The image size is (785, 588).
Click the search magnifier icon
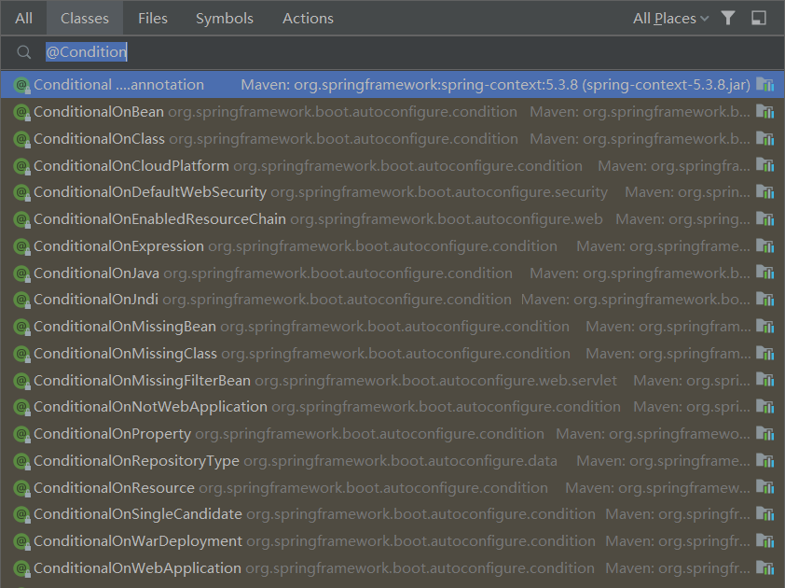pos(23,51)
